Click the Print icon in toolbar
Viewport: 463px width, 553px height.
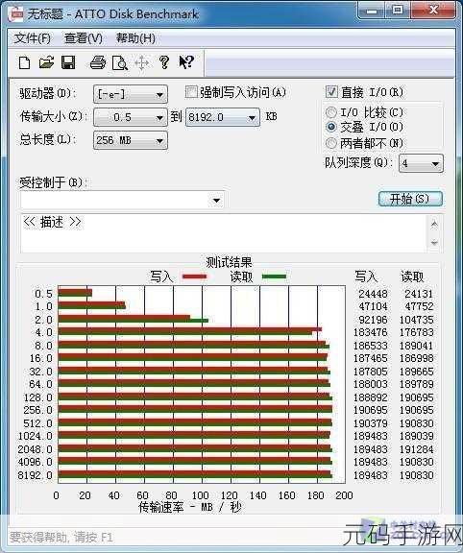click(98, 62)
